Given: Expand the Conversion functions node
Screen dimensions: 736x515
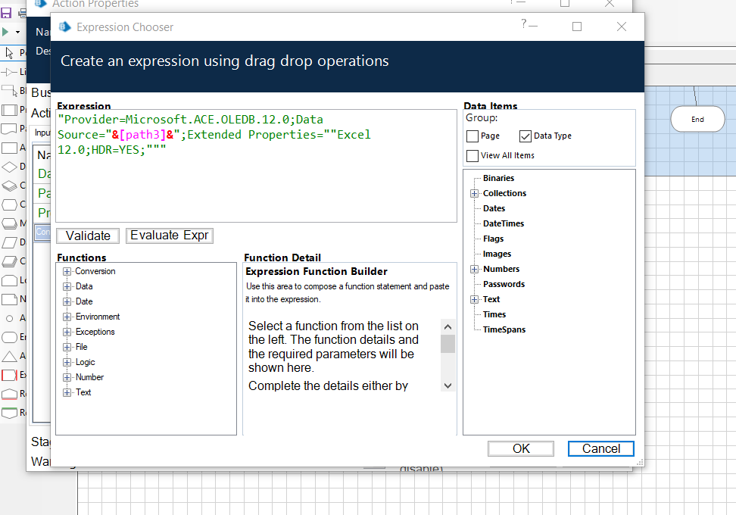Looking at the screenshot, I should 67,272.
